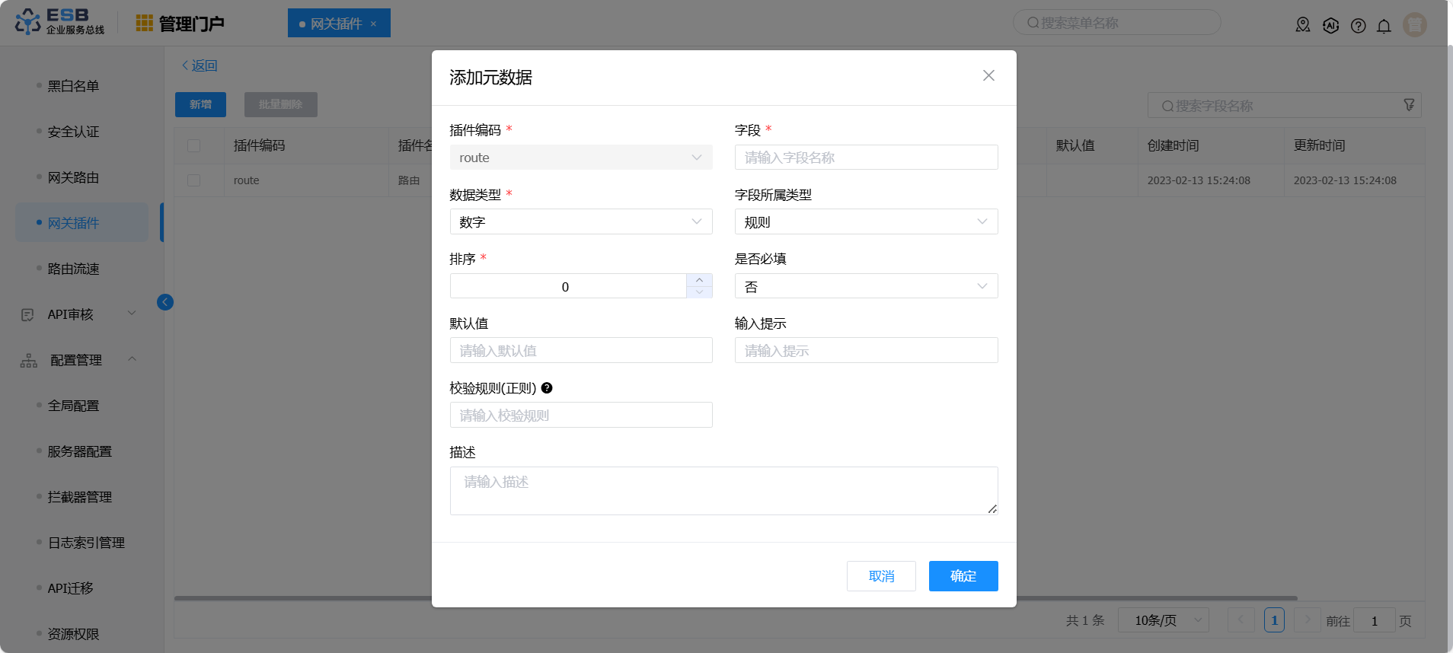Click the help icon next to 校验规则(正则)

coord(547,388)
